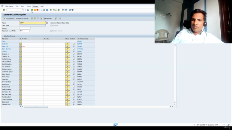Click the red Cancel icon in toolbar
The image size is (232, 130).
[x=38, y=10]
